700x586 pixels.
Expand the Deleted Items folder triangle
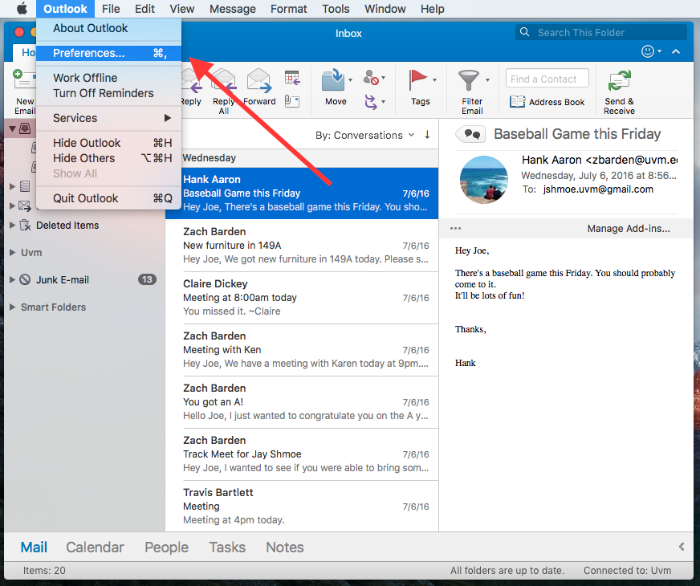coord(12,226)
